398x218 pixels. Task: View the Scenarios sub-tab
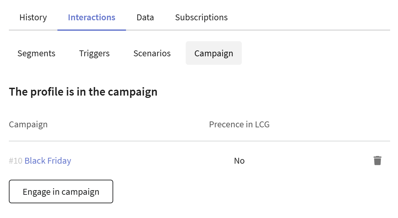pyautogui.click(x=152, y=53)
